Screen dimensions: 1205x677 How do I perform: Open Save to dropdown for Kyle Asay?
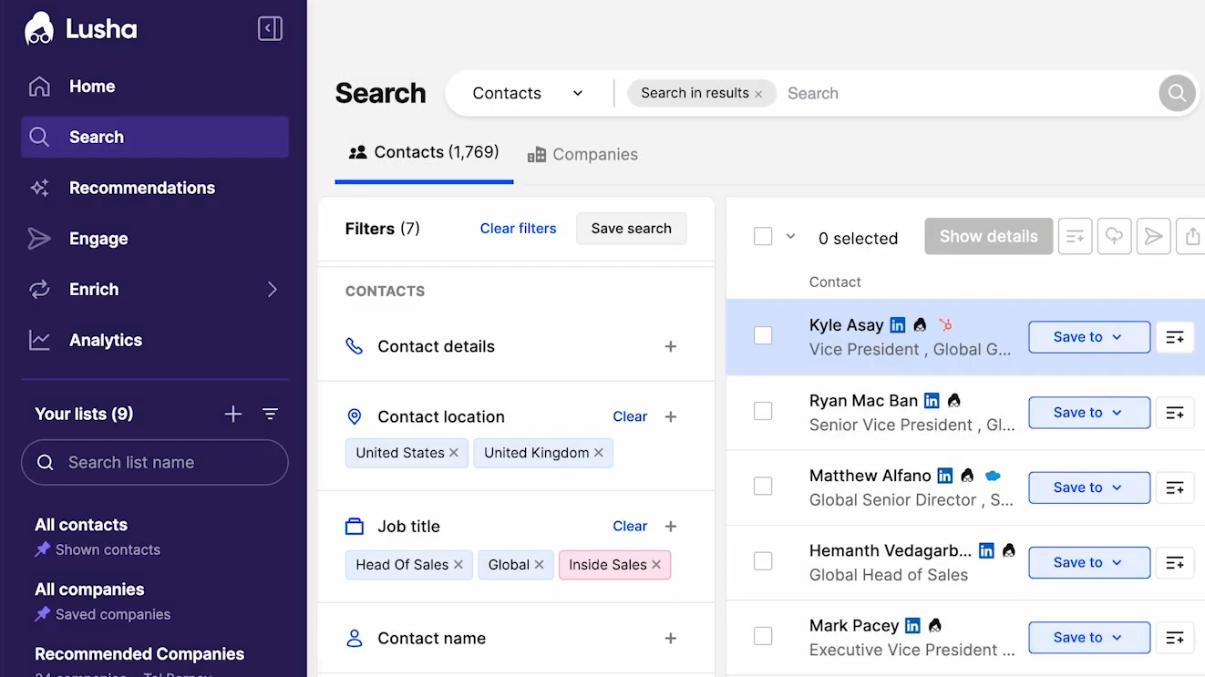1089,337
